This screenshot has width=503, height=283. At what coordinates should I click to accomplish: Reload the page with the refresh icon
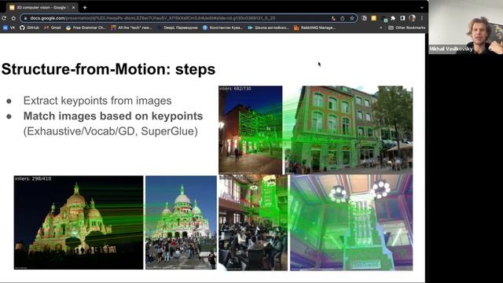tap(4, 18)
